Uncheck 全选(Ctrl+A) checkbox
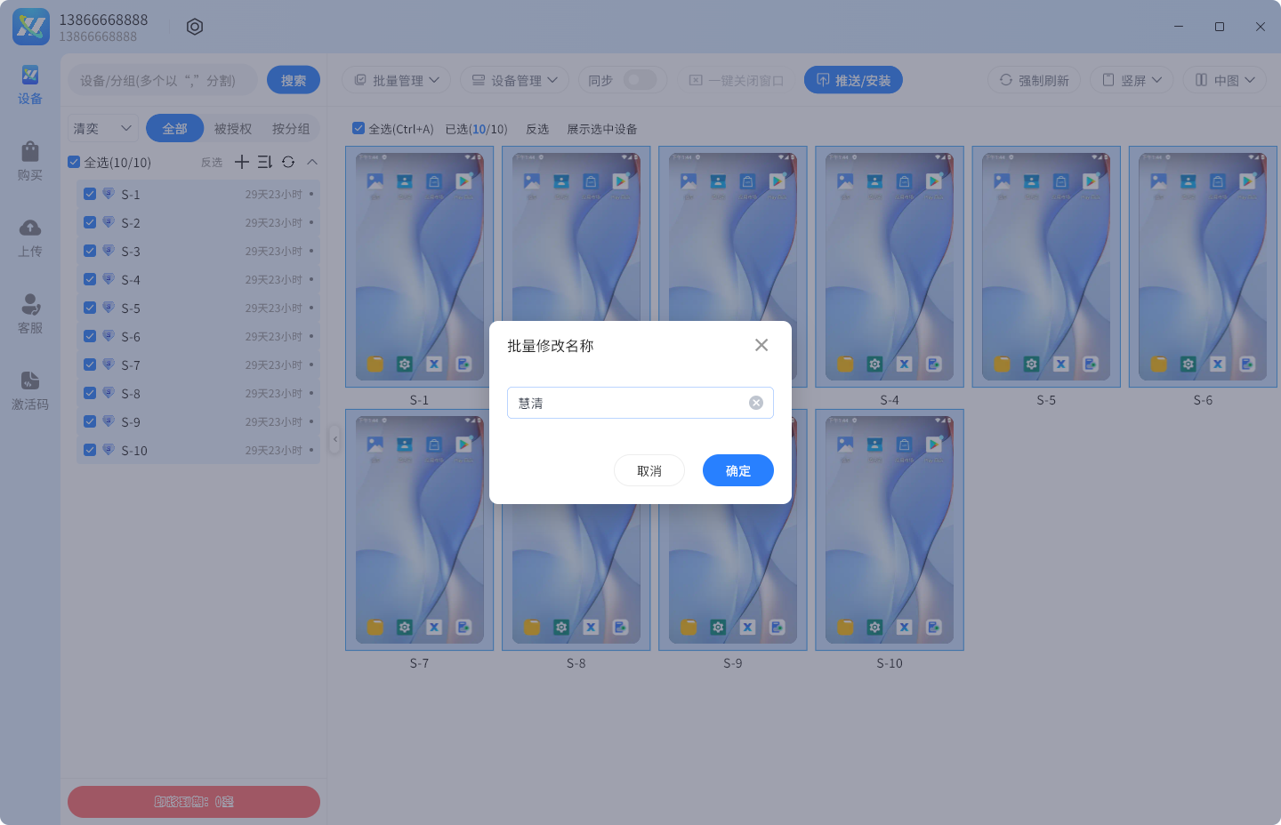Image resolution: width=1281 pixels, height=825 pixels. tap(359, 128)
